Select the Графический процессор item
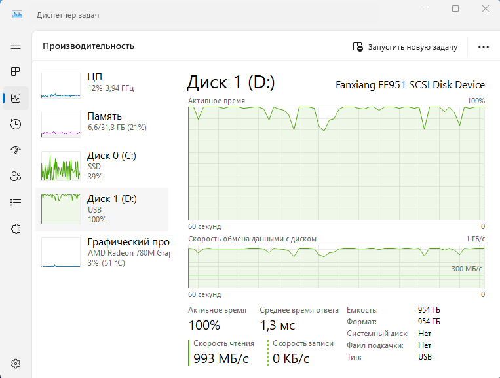The image size is (500, 378). coord(102,250)
